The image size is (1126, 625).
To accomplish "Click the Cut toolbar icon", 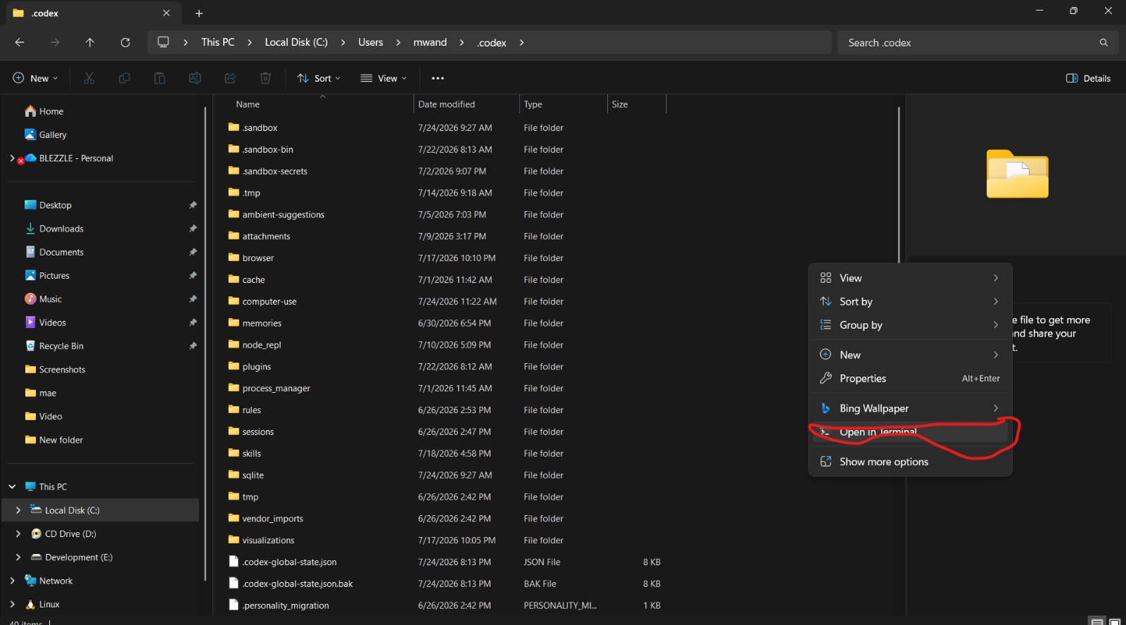I will [89, 78].
